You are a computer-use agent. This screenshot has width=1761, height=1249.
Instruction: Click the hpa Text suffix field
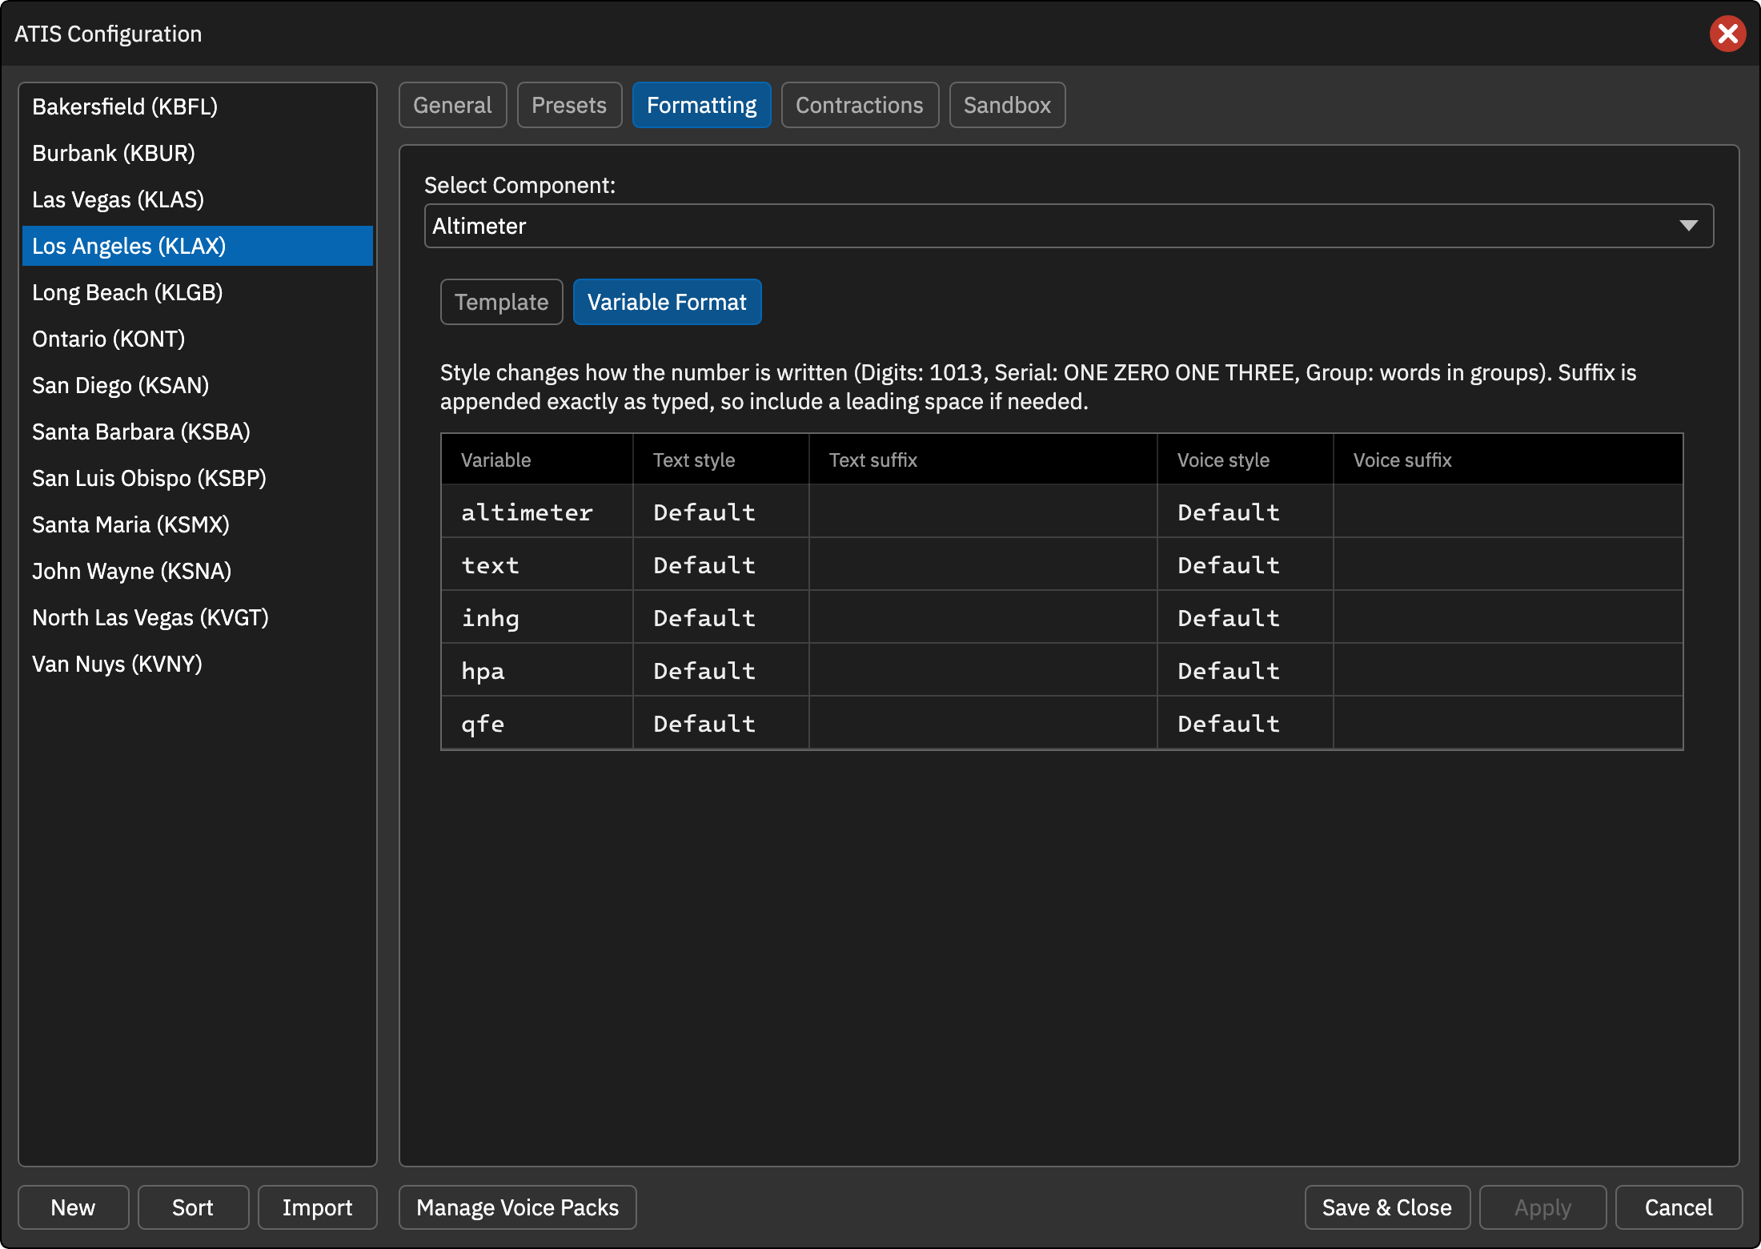983,670
